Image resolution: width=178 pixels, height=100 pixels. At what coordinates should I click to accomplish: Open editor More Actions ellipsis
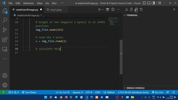click(118, 9)
